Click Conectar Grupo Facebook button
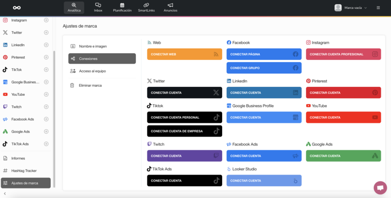 tap(264, 68)
